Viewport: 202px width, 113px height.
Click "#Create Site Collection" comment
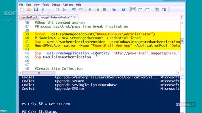59,69
